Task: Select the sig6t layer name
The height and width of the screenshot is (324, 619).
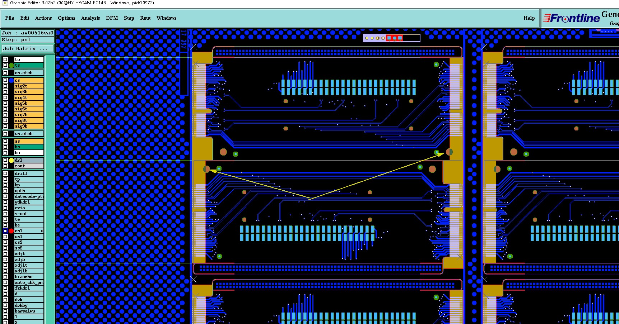Action: pyautogui.click(x=29, y=109)
